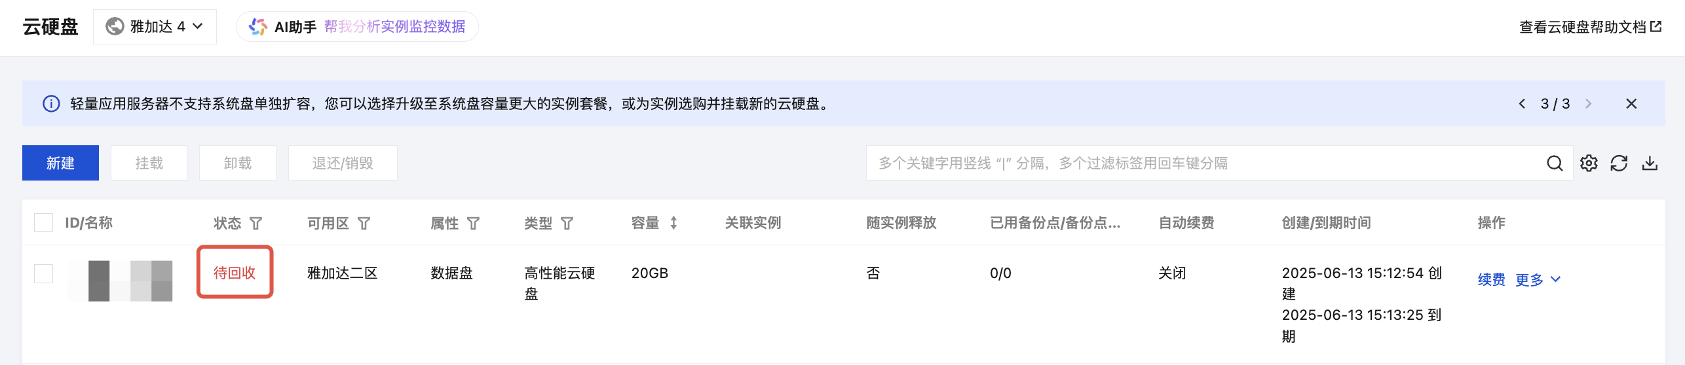Expand the 更多 actions menu
This screenshot has height=365, width=1685.
[x=1538, y=280]
